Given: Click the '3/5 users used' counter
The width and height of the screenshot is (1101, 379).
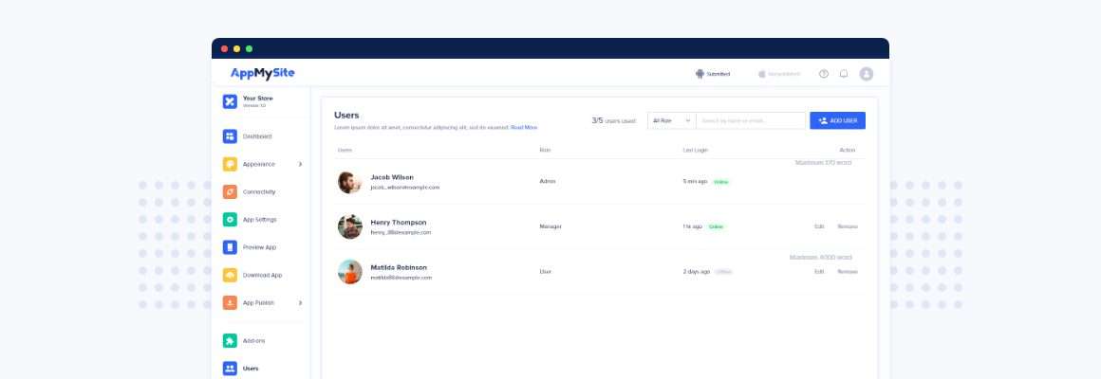Looking at the screenshot, I should coord(614,120).
